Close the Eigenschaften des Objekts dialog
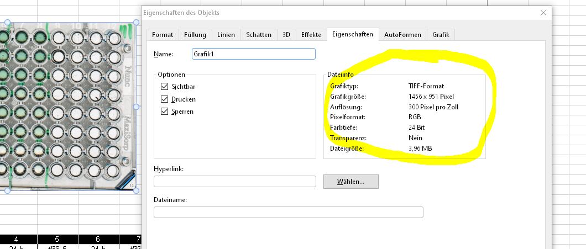Viewport: 586px width, 249px height. pos(543,13)
